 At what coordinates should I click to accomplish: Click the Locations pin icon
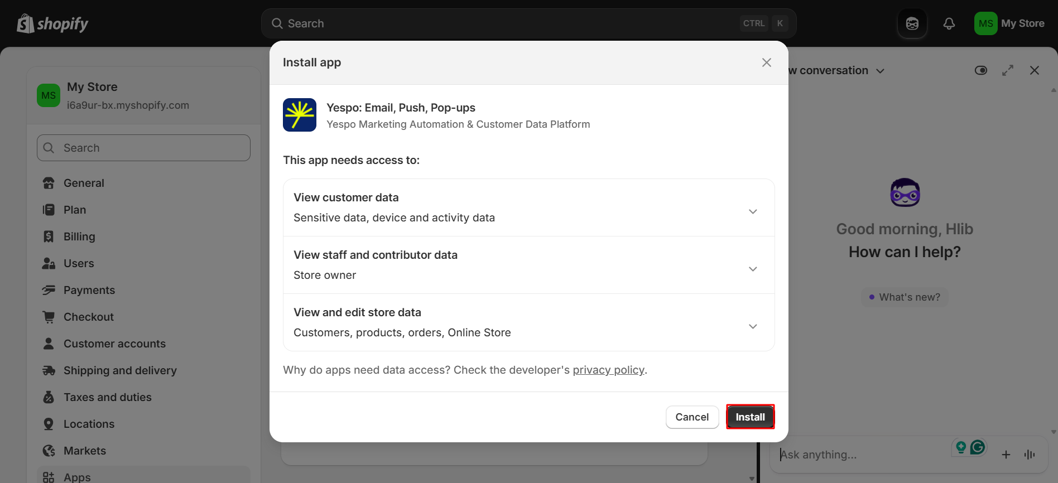[x=49, y=424]
